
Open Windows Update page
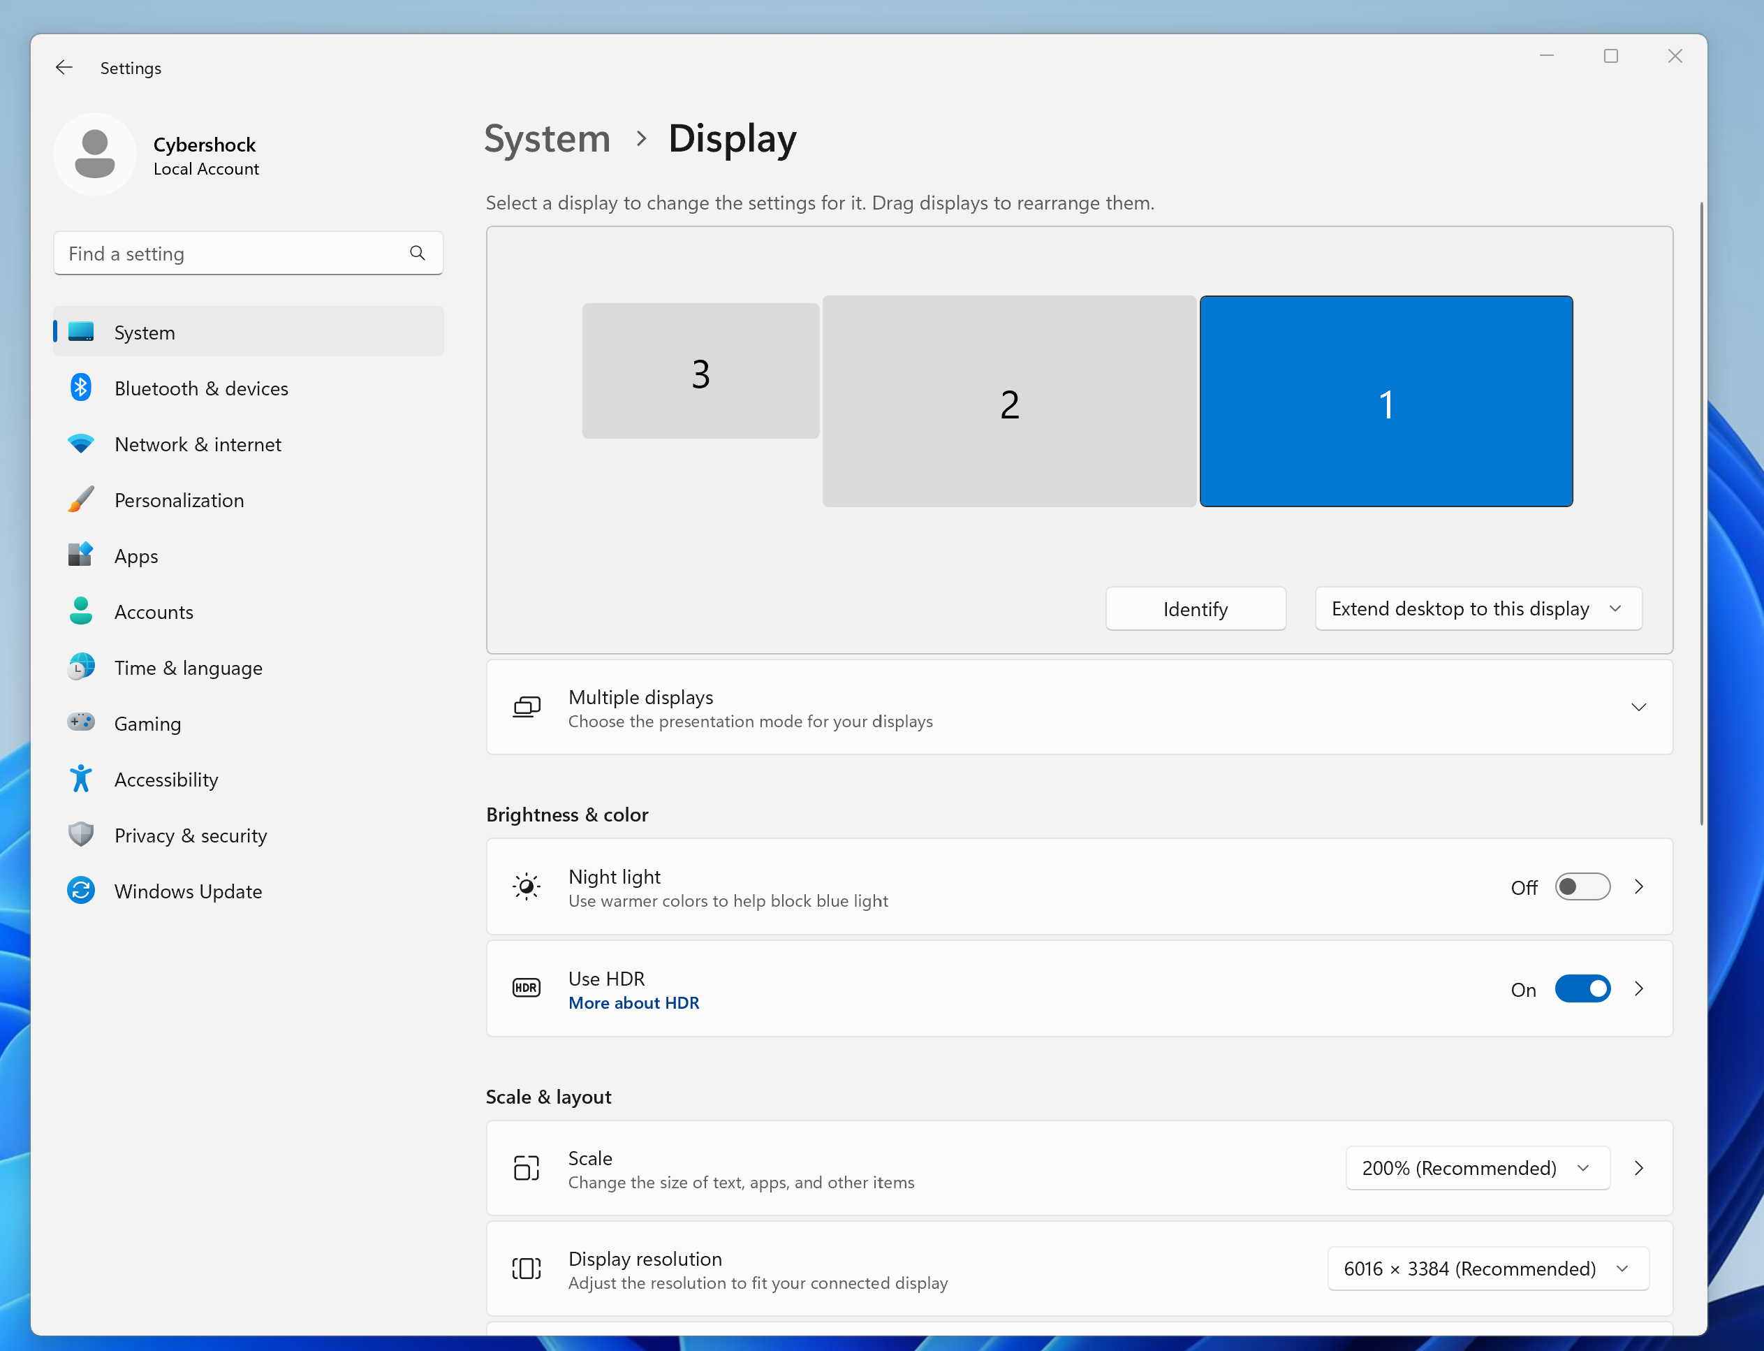click(249, 891)
